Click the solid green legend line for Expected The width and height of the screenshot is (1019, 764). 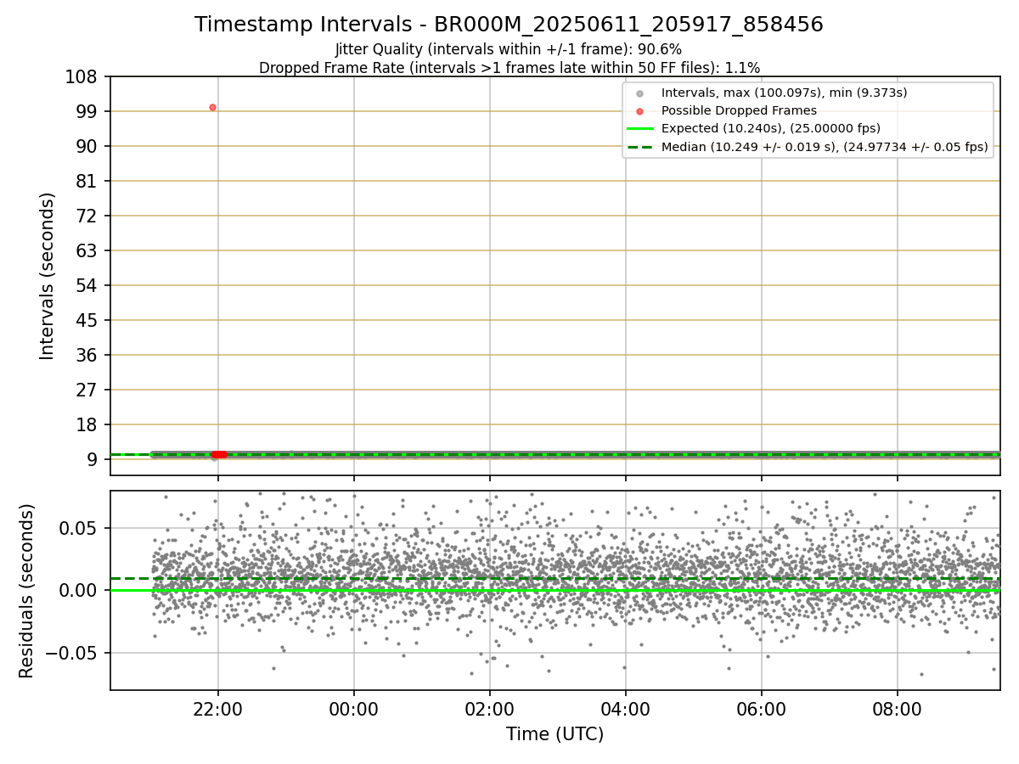[x=639, y=129]
